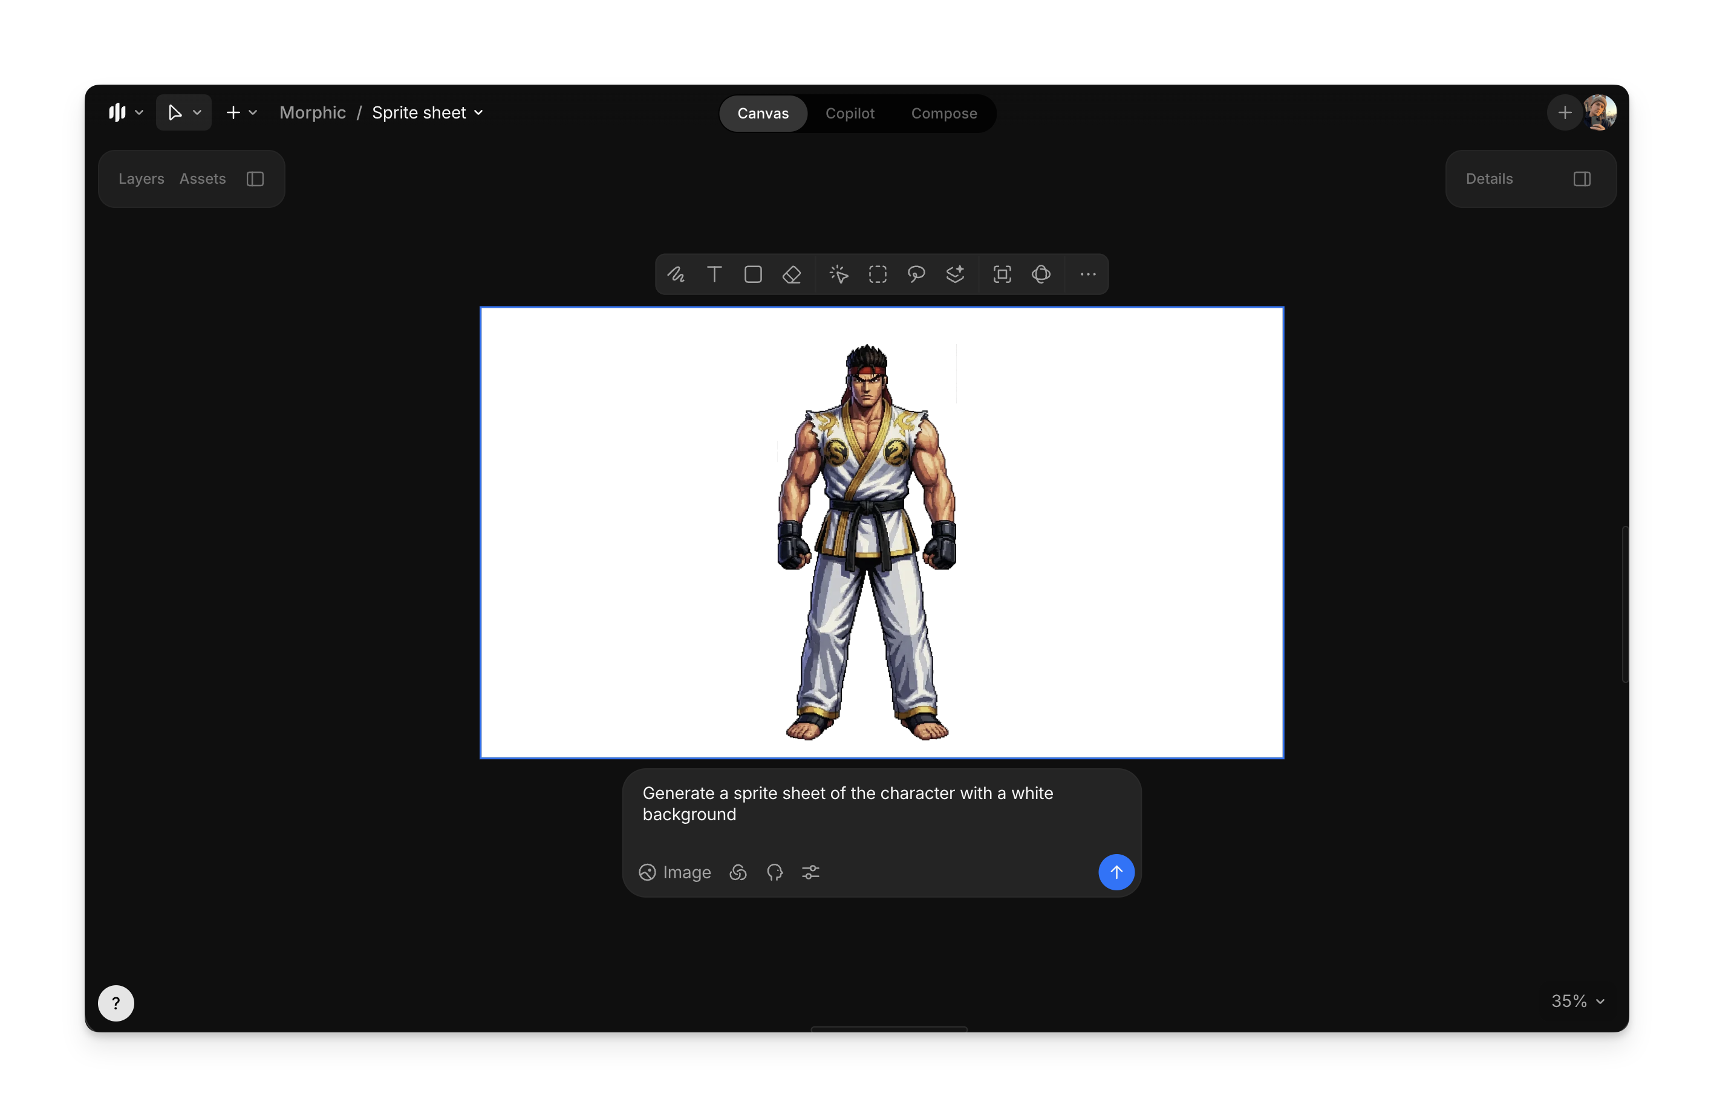Toggle the right Details sidebar panel

click(x=1582, y=178)
